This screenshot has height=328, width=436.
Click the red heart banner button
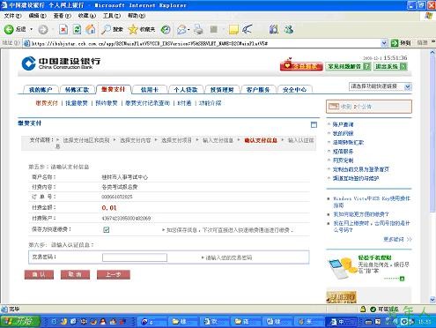coord(301,65)
